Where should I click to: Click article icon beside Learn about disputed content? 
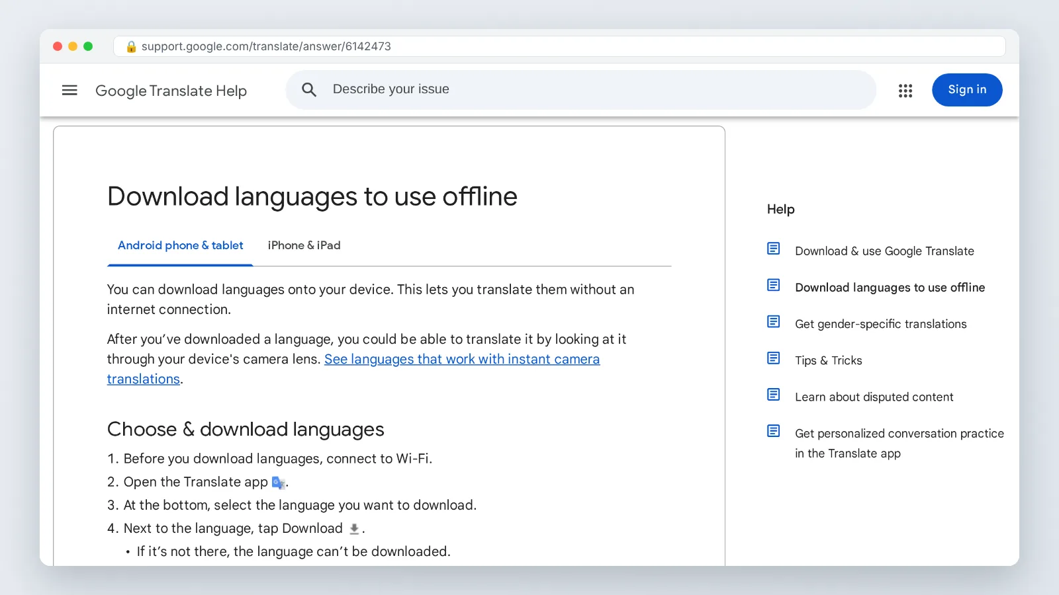tap(773, 395)
